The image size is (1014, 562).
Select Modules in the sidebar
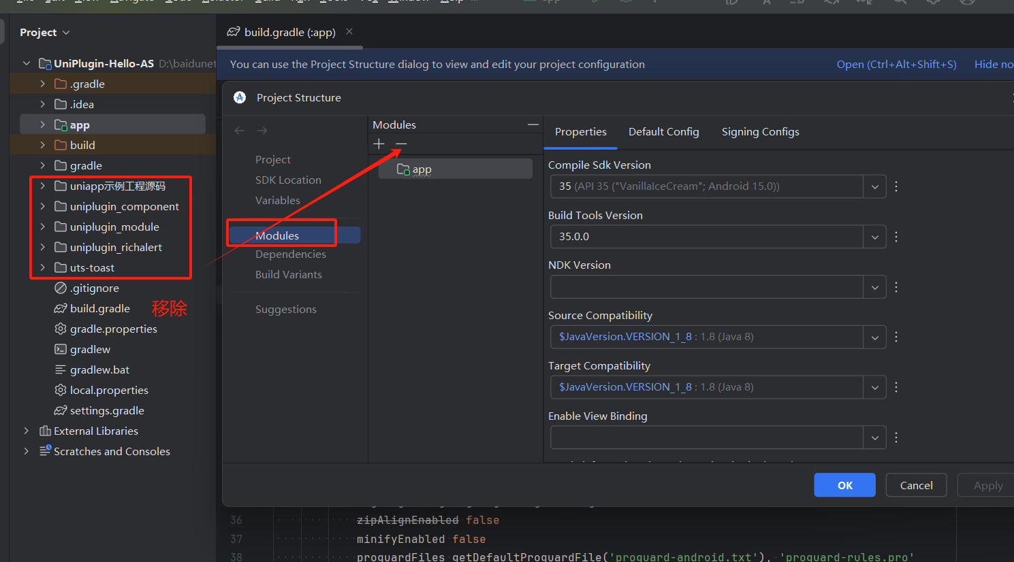294,235
